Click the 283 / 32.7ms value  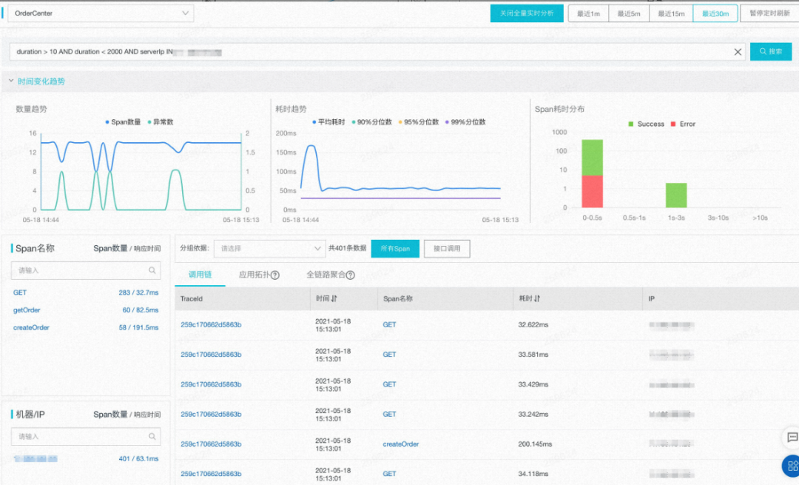coord(138,292)
